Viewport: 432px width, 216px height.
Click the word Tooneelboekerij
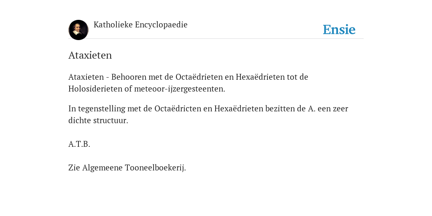pyautogui.click(x=155, y=168)
